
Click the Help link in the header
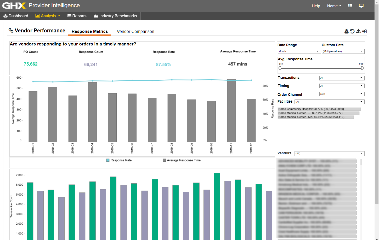[x=316, y=6]
